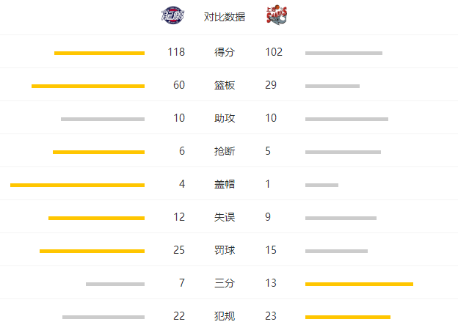Select the 助攻 stat label
The height and width of the screenshot is (330, 458).
[225, 118]
